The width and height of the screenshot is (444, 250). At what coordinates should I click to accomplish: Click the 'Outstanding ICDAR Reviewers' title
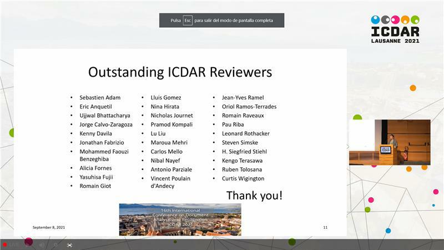tap(180, 72)
